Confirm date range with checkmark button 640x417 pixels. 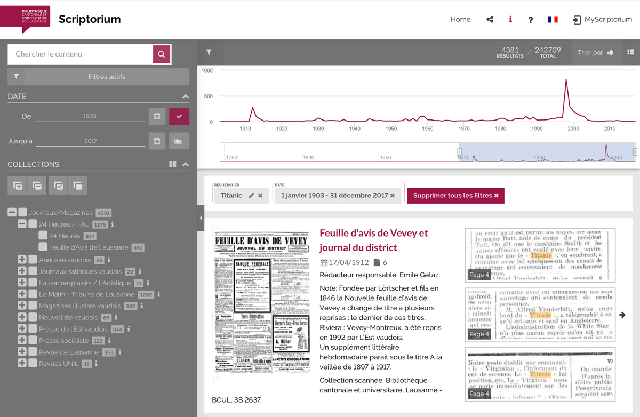[179, 116]
